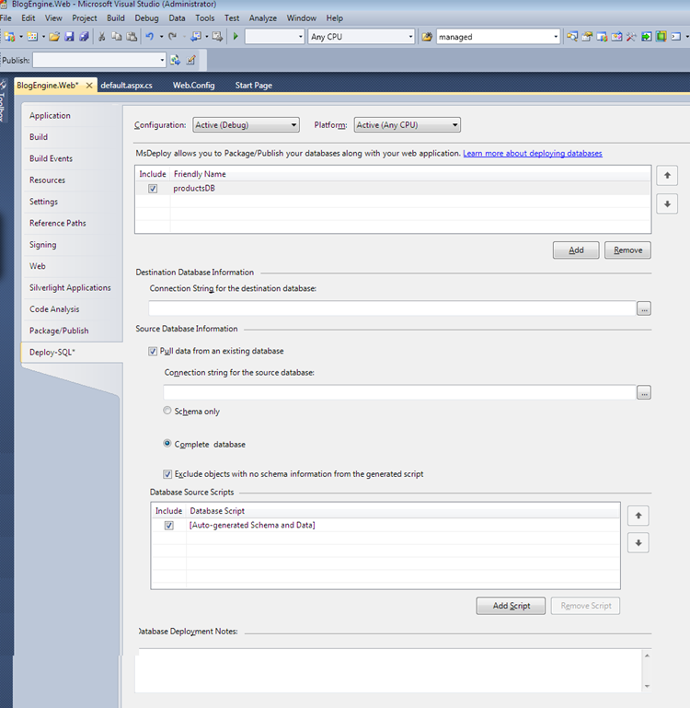
Task: Switch to the Start Page tab
Action: (x=254, y=86)
